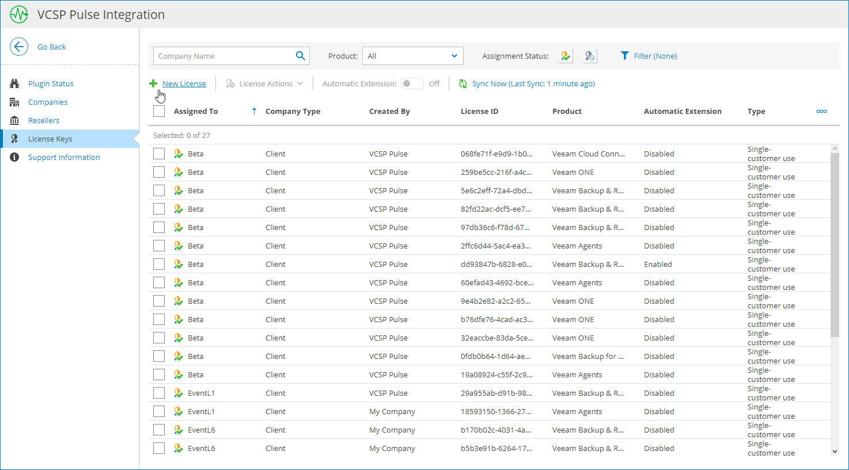Open Support Information link
849x470 pixels.
(x=64, y=157)
